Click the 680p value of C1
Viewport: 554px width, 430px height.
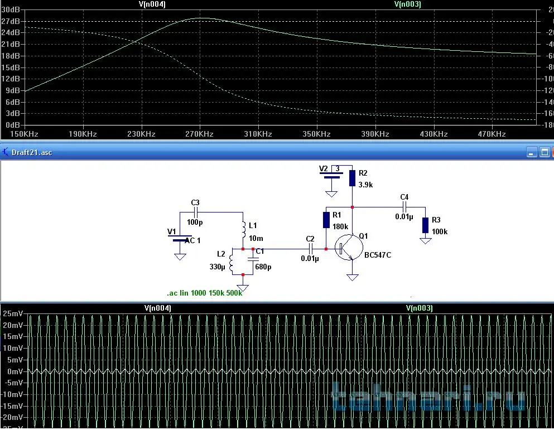point(263,267)
